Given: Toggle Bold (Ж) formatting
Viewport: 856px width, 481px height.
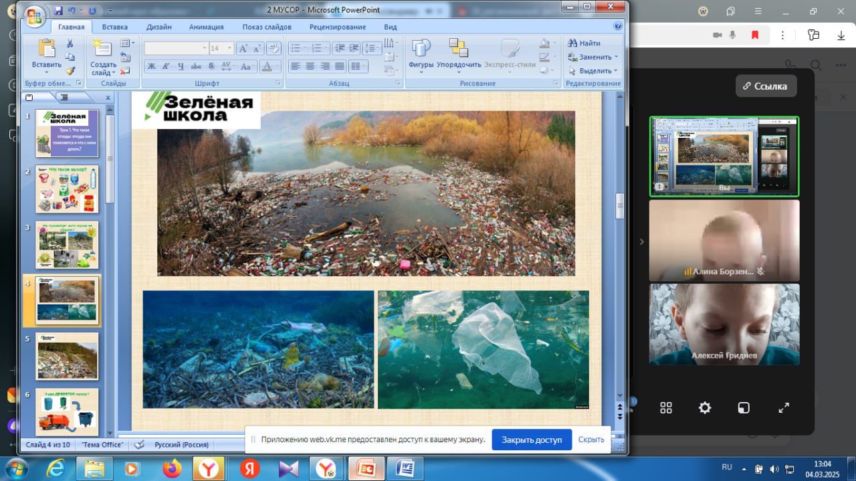Looking at the screenshot, I should coord(151,66).
